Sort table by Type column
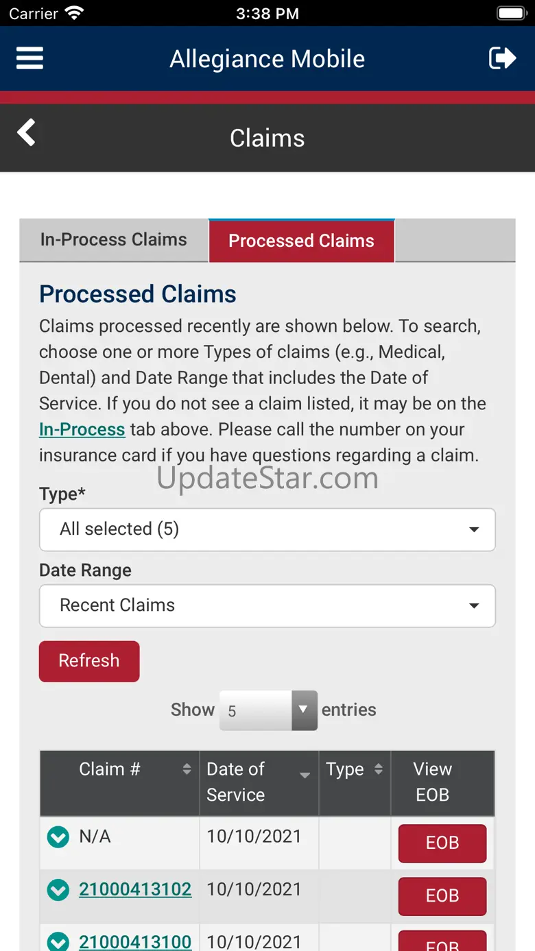 [354, 769]
